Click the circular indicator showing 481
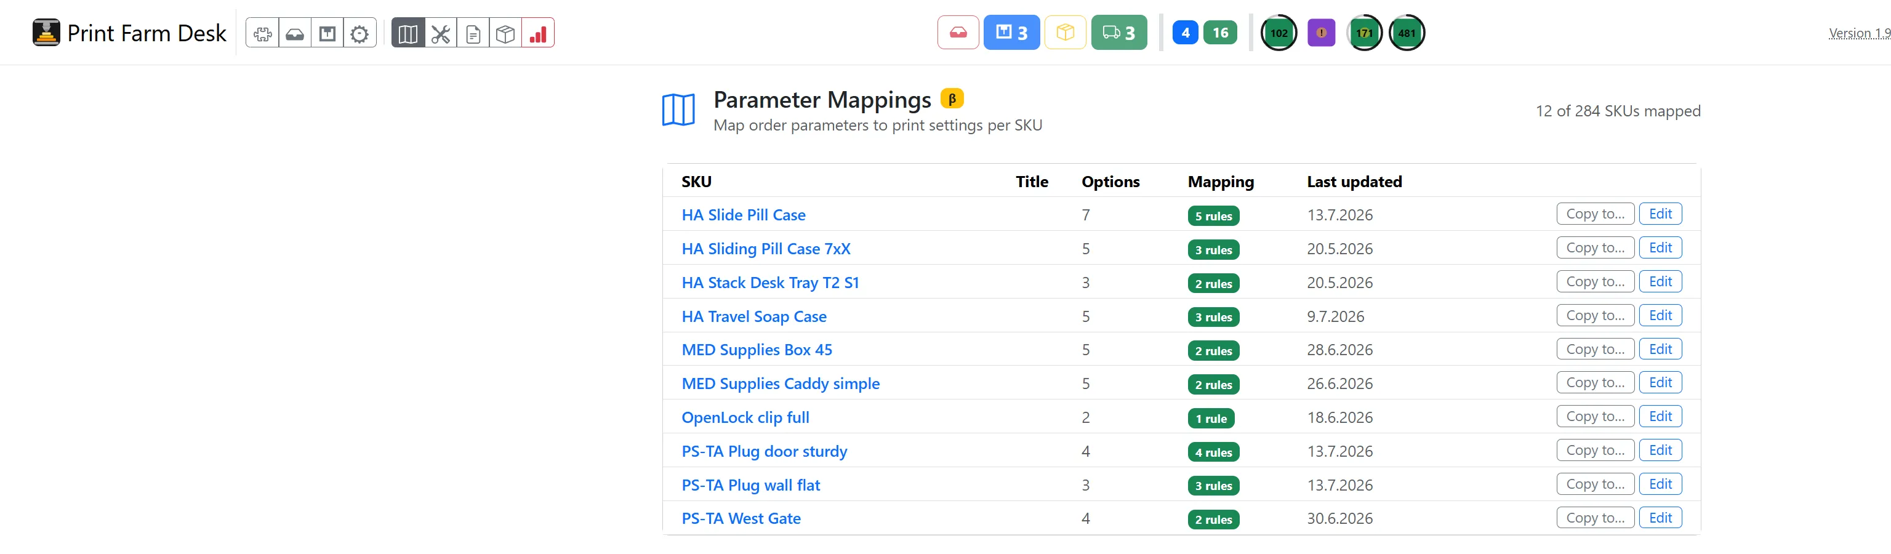Screen dimensions: 1891x554 (x=1407, y=33)
